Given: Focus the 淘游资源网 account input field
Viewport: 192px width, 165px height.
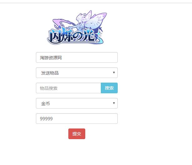Looking at the screenshot, I should (x=77, y=57).
